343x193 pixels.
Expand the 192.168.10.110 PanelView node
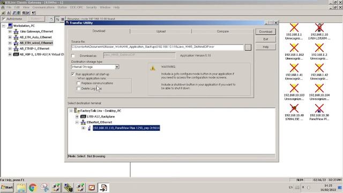pyautogui.click(x=84, y=128)
